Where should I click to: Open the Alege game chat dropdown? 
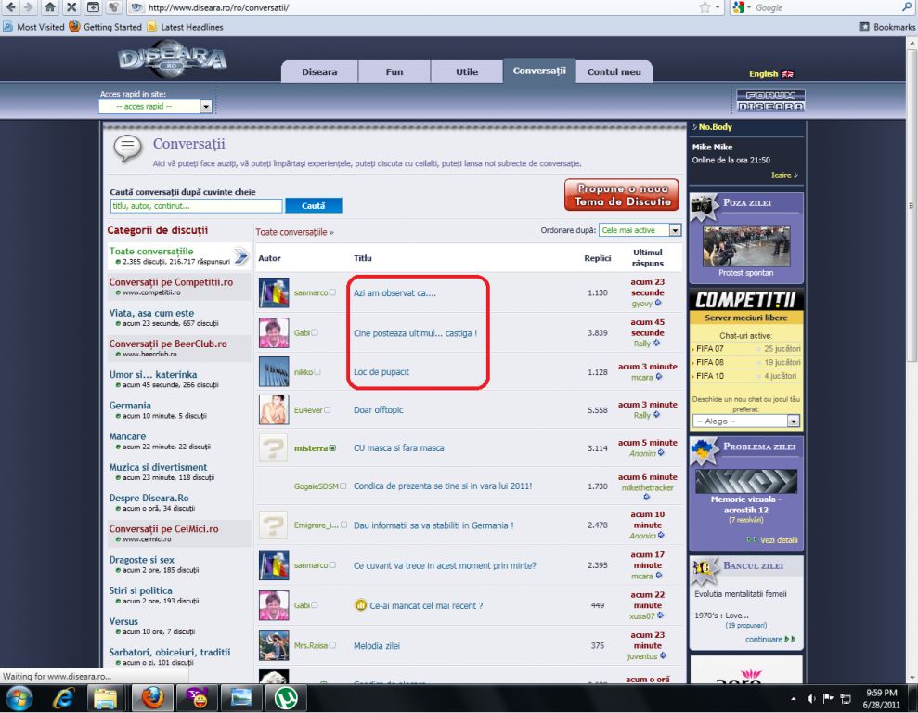[x=794, y=421]
